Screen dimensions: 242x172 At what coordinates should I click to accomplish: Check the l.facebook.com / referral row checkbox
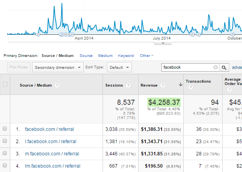[5, 141]
